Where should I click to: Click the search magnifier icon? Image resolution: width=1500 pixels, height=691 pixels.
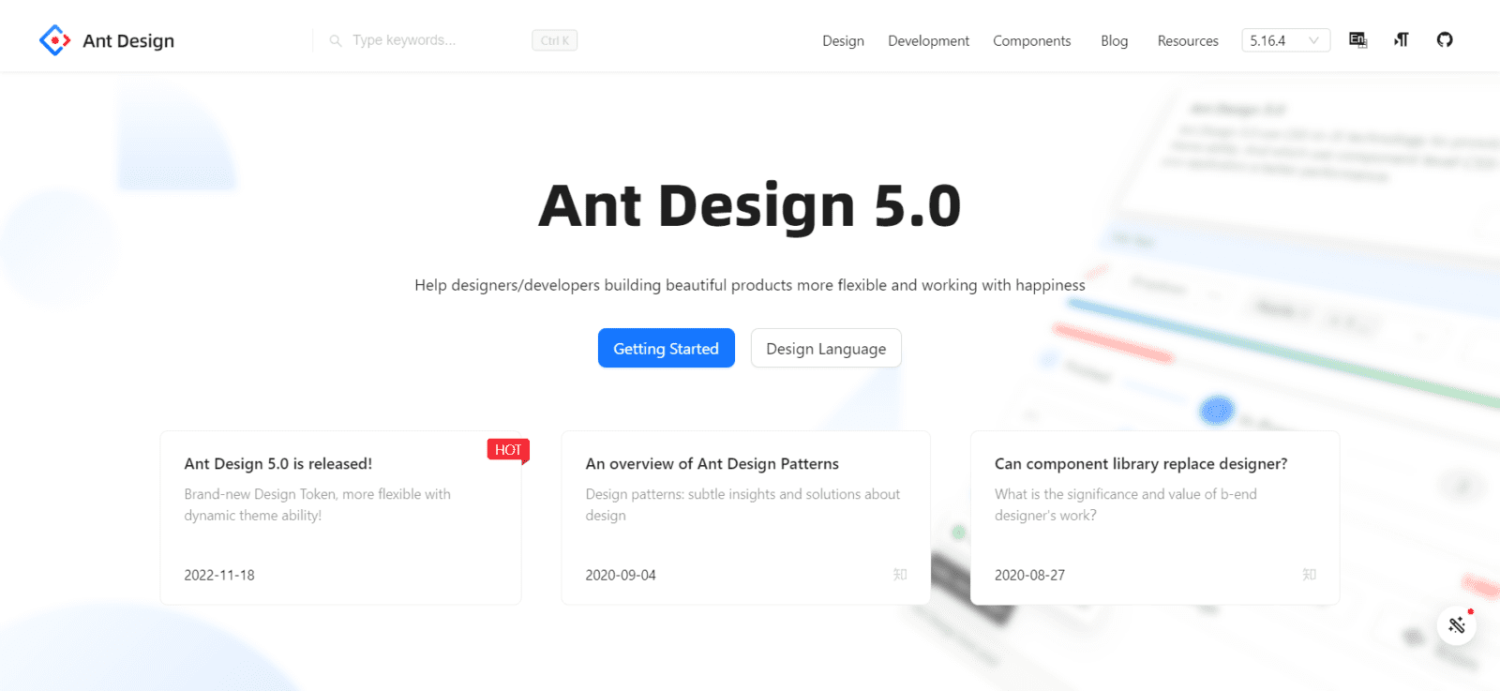pos(336,40)
